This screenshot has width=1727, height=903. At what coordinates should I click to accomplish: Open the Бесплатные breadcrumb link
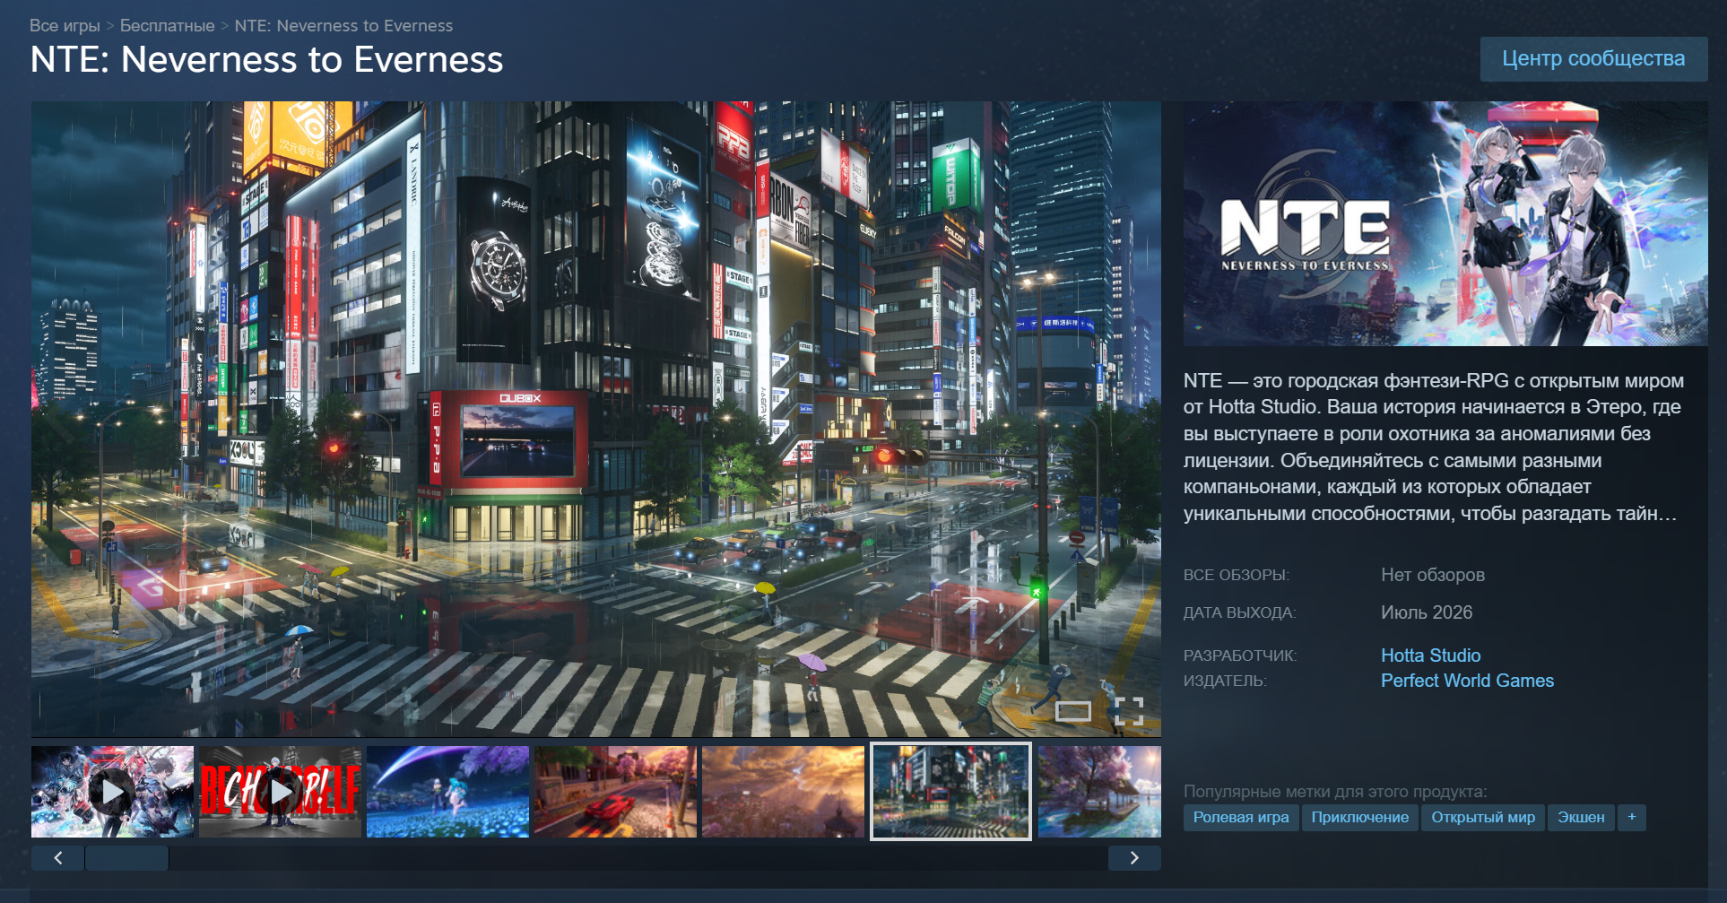(168, 26)
